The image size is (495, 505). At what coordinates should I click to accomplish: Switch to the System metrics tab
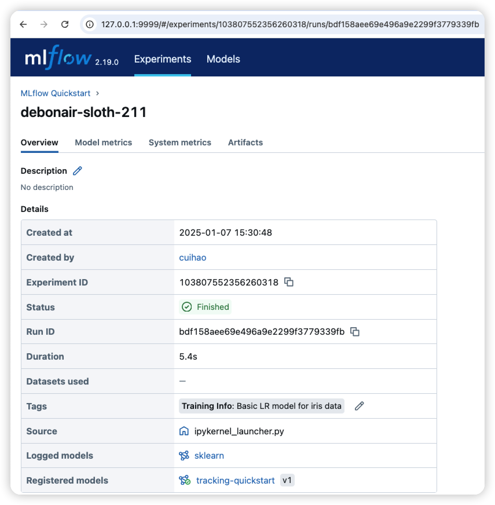coord(180,142)
